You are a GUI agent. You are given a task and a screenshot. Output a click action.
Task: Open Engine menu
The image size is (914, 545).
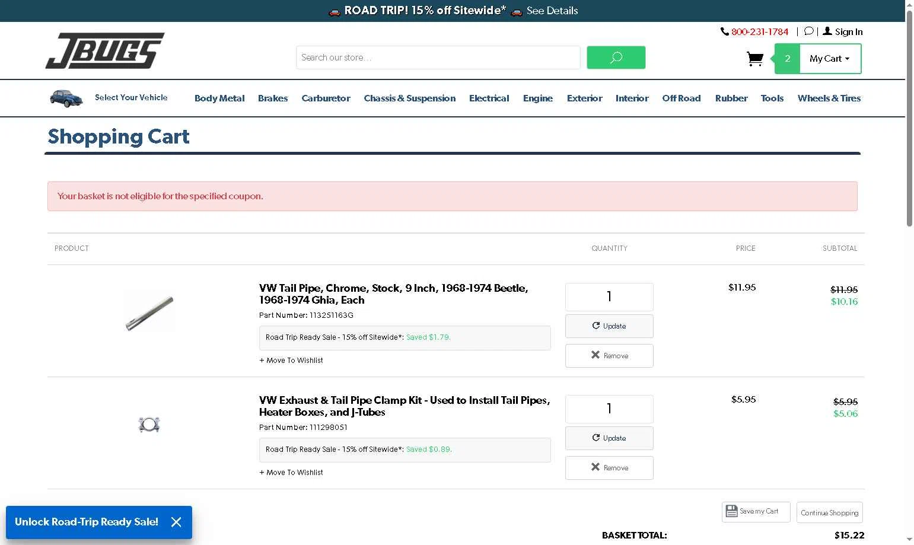[538, 98]
